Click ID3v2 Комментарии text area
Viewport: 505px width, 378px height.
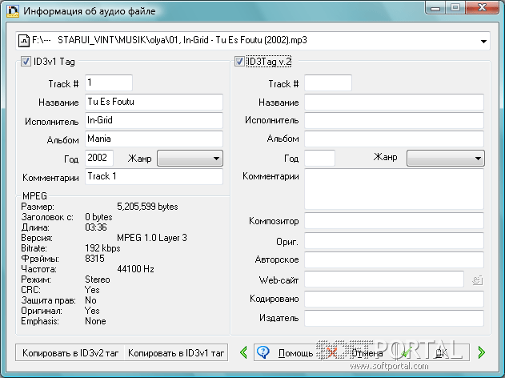click(394, 189)
